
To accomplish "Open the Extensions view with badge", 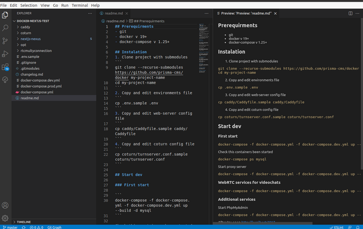I will (x=5, y=67).
